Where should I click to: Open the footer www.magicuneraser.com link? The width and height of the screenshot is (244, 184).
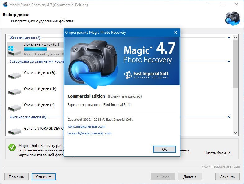pyautogui.click(x=221, y=166)
